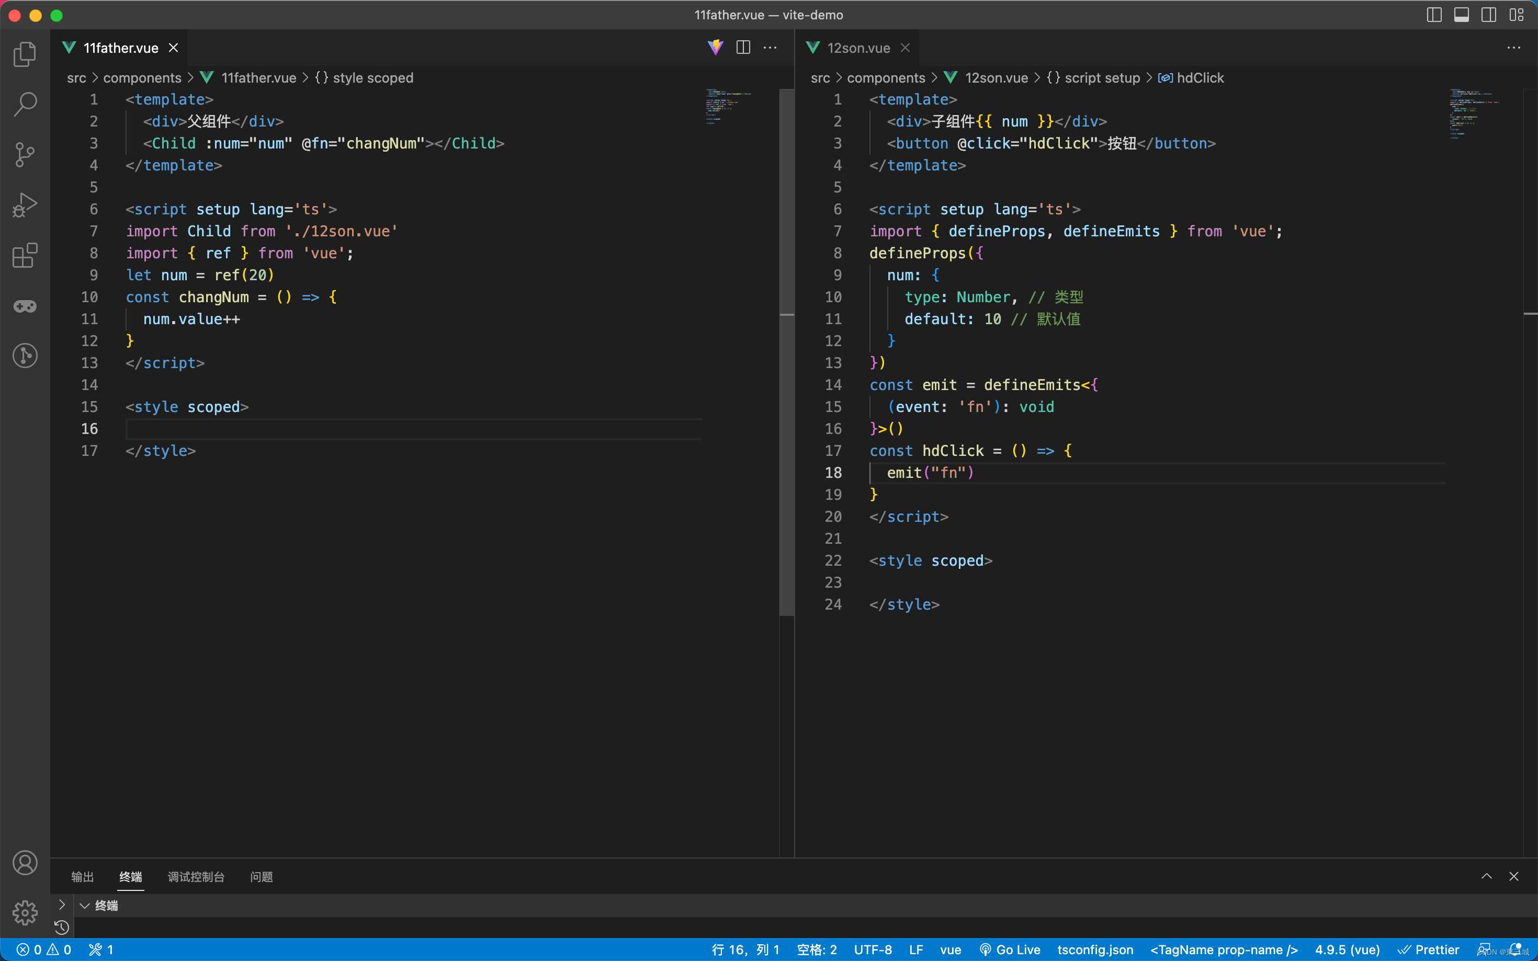Image resolution: width=1538 pixels, height=961 pixels.
Task: Expand the terminal side chevron
Action: 62,904
